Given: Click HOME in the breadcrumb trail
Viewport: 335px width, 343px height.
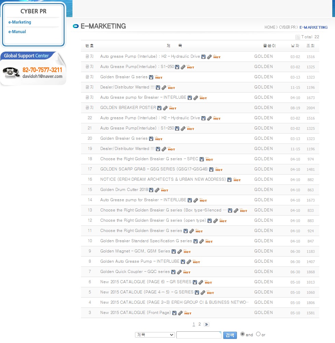Looking at the screenshot, I should click(x=269, y=27).
